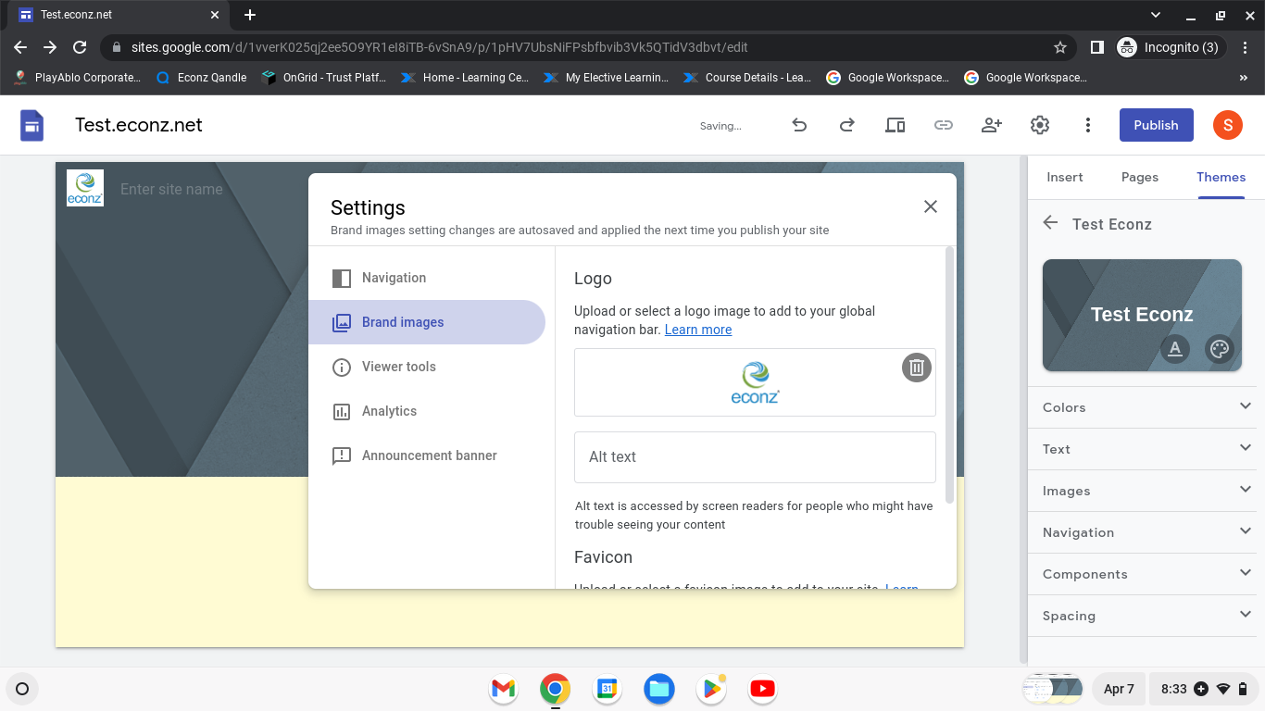Open Gmail from the shelf
The height and width of the screenshot is (711, 1265).
click(503, 689)
